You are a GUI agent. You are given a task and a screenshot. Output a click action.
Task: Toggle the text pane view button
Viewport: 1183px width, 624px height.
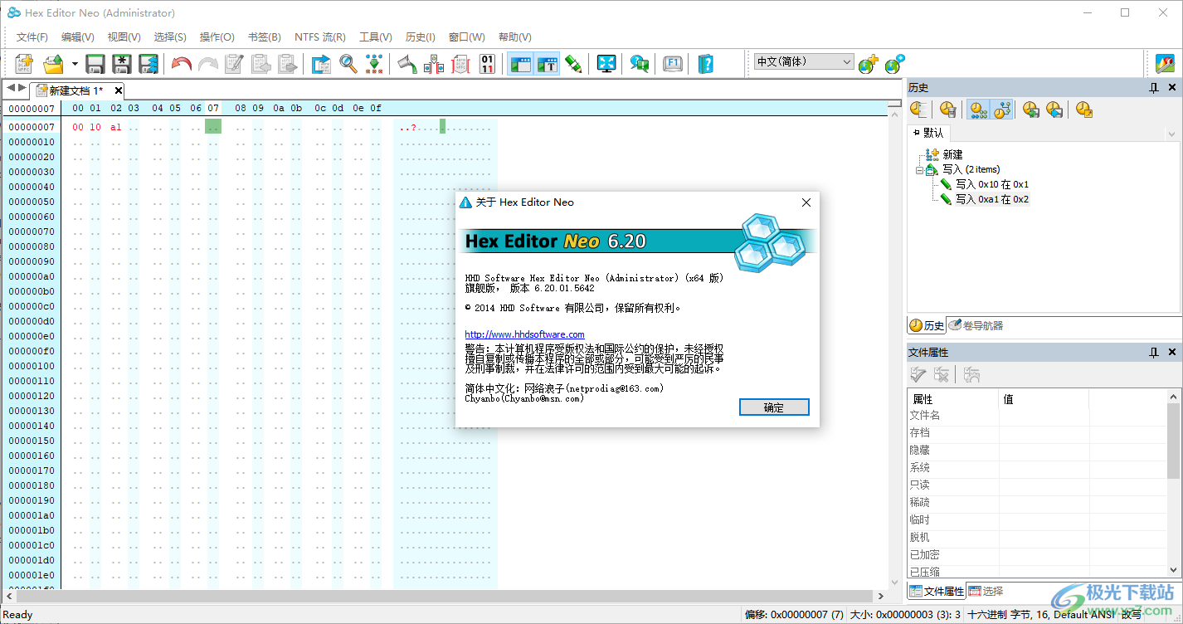click(x=547, y=64)
